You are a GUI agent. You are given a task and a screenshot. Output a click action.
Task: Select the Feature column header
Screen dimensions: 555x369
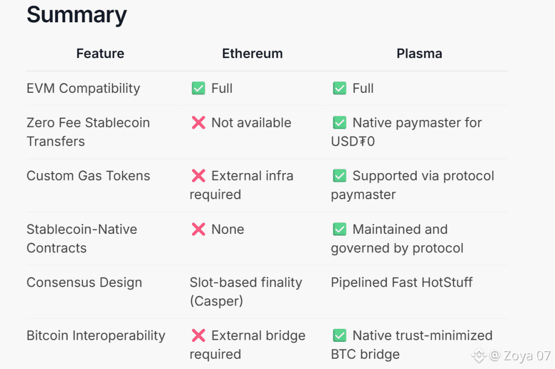(x=100, y=54)
